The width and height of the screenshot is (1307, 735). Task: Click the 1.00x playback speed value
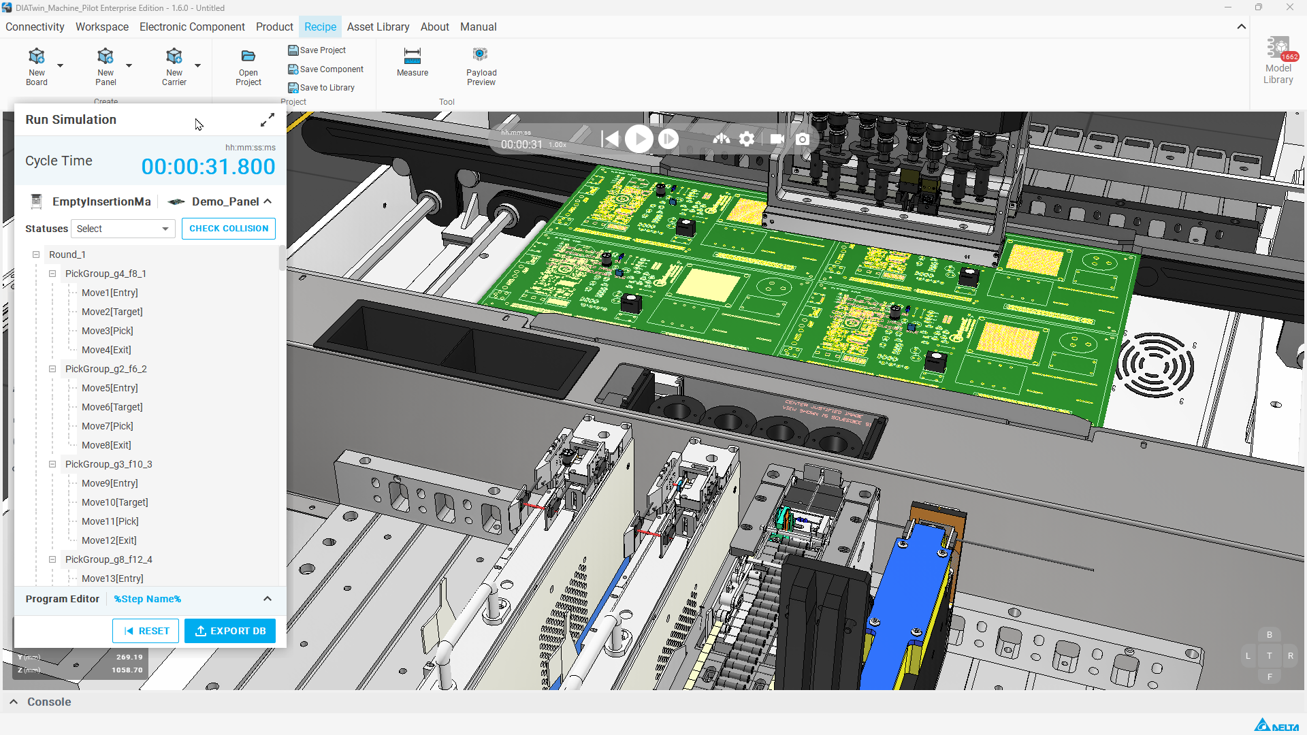point(558,145)
